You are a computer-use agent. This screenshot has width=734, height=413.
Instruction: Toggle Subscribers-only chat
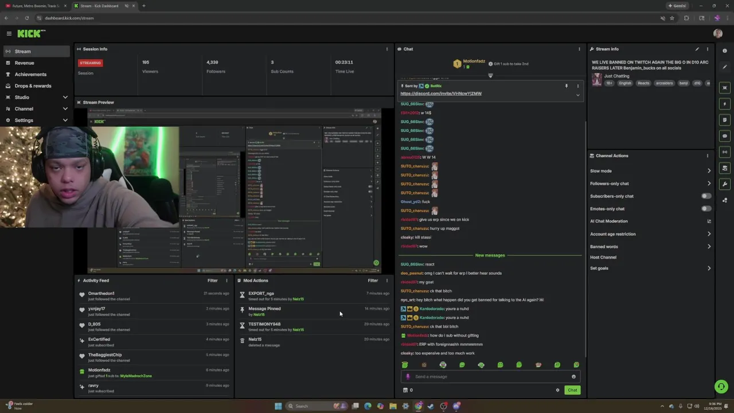[x=706, y=196]
